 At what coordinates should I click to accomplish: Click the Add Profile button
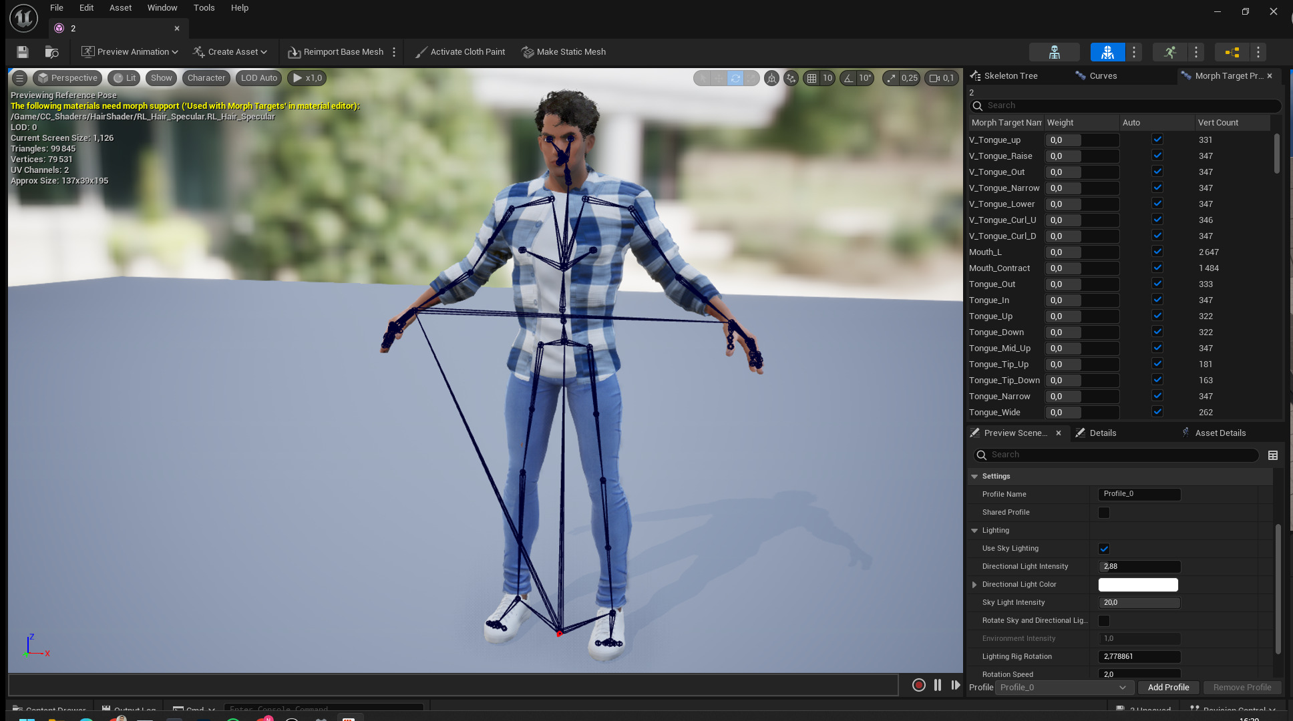click(x=1168, y=688)
